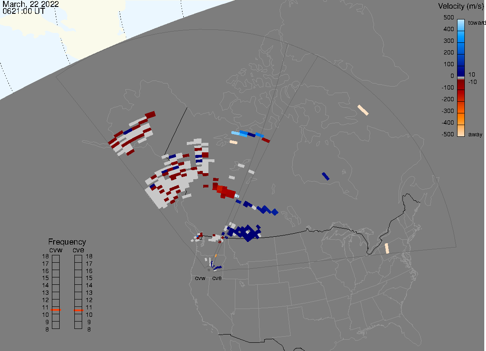
Task: Click the red frequency marker in cvw bar
Action: click(56, 310)
